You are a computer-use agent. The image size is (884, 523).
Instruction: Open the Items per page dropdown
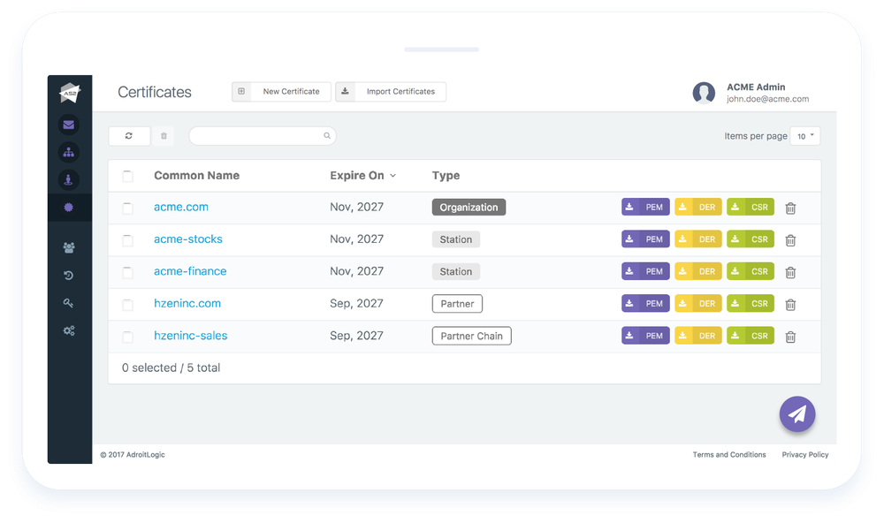coord(805,136)
